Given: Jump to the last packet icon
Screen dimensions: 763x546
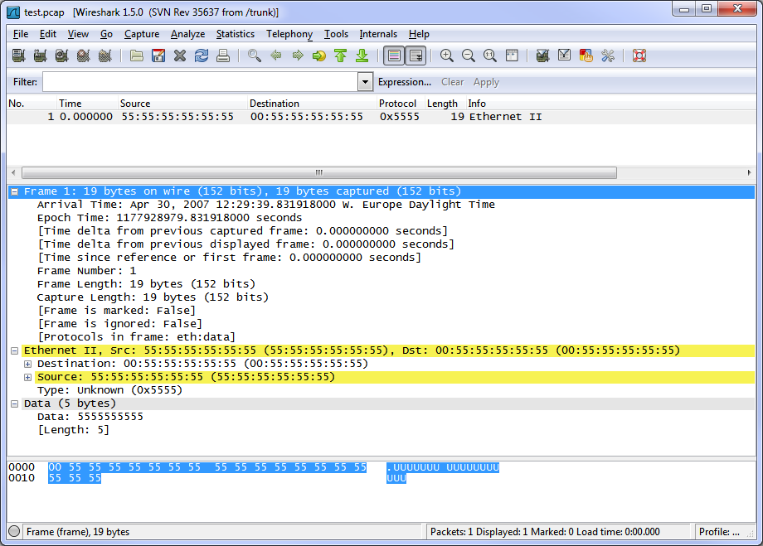Looking at the screenshot, I should [362, 56].
